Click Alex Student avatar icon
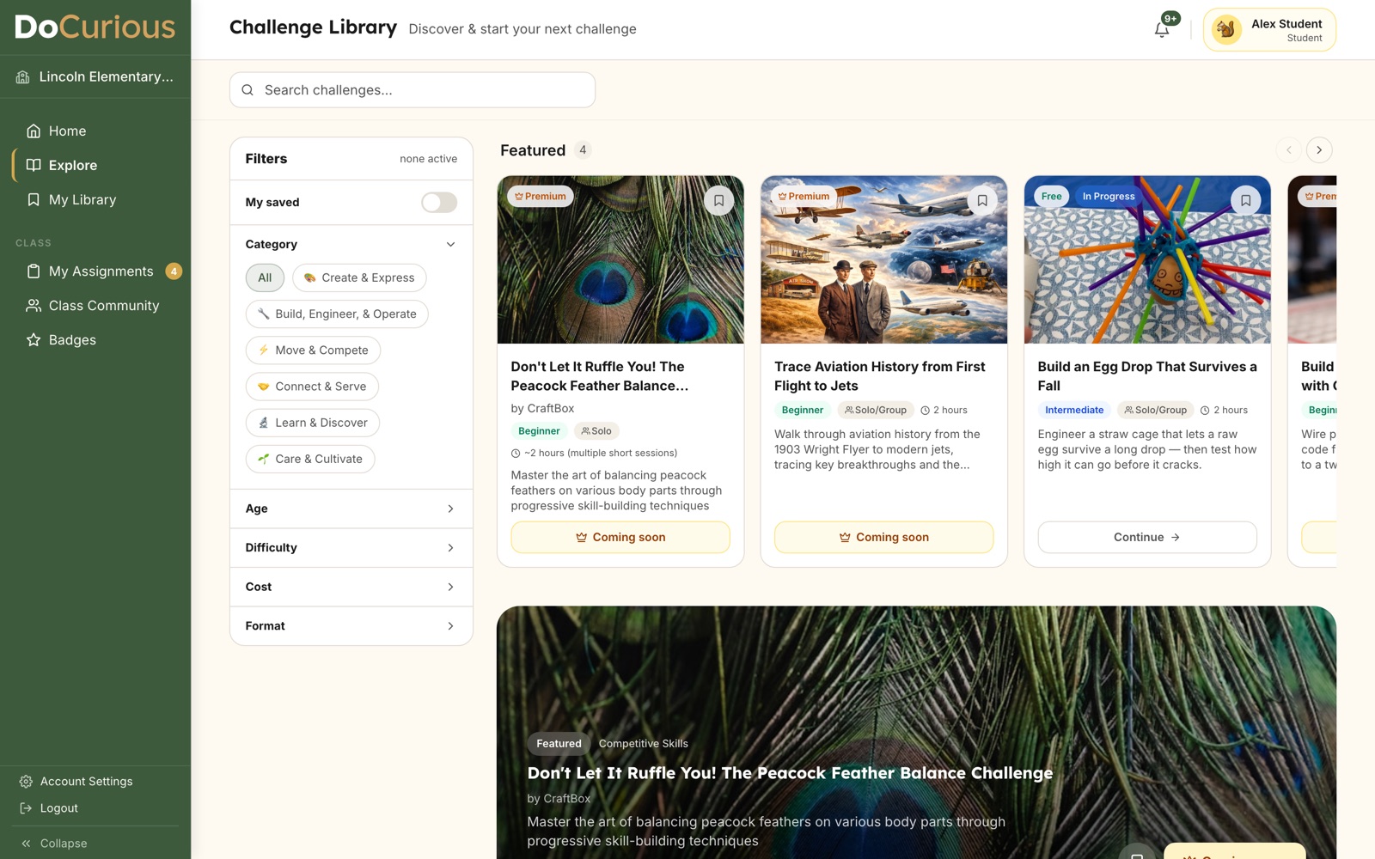The image size is (1375, 859). (1226, 30)
